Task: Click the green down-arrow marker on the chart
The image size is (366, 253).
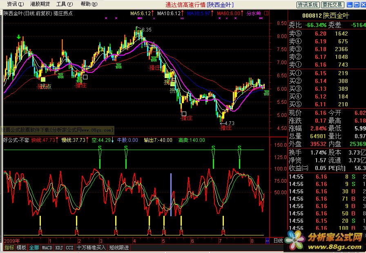Action: [19, 37]
